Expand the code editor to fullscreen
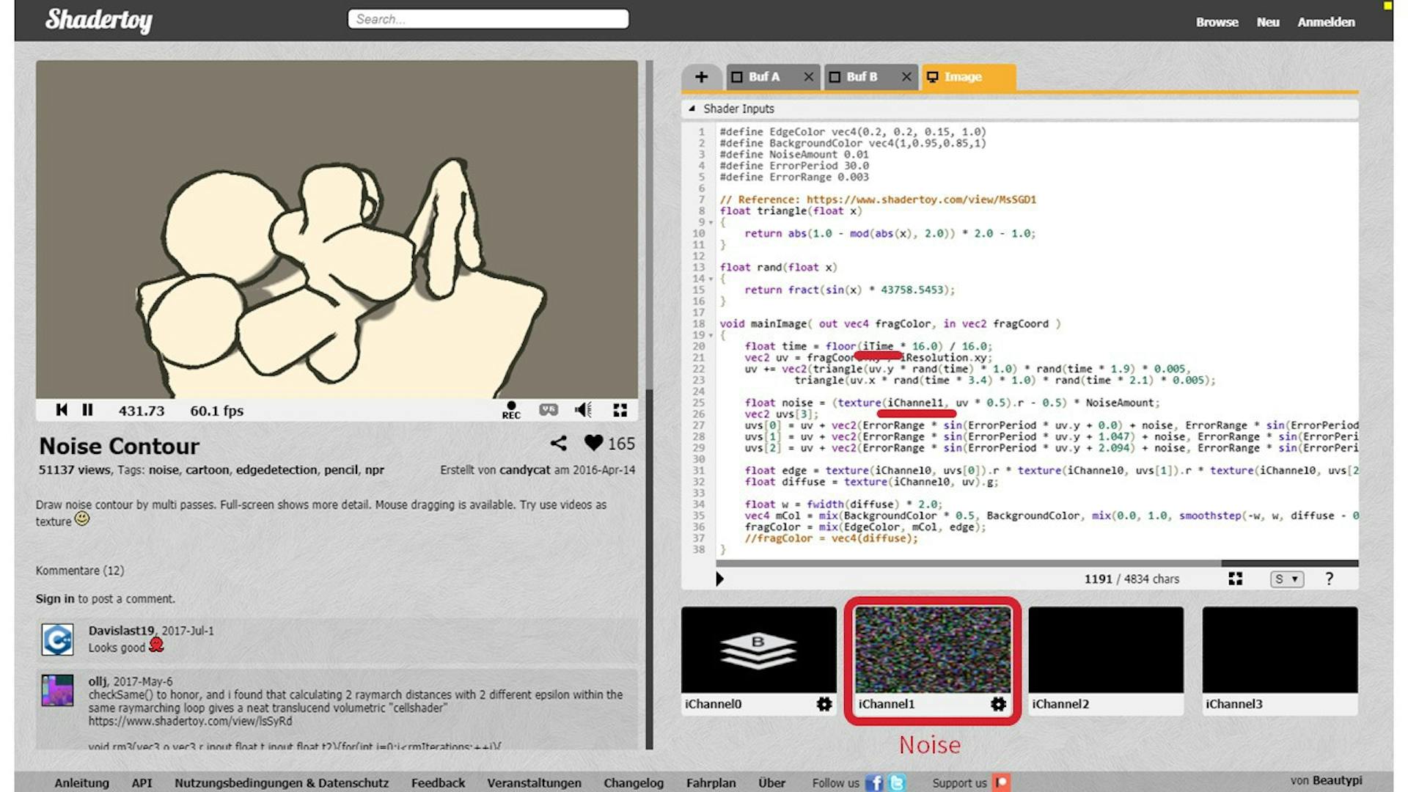 click(x=1234, y=579)
